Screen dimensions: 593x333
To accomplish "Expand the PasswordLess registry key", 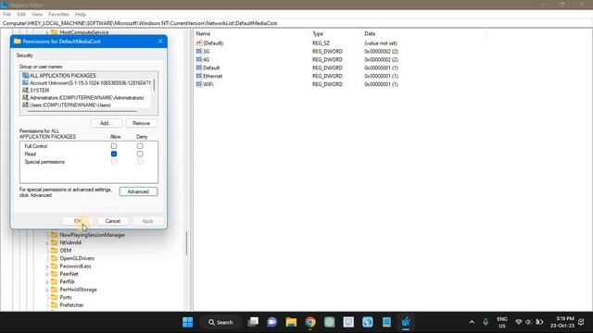I will [x=47, y=266].
